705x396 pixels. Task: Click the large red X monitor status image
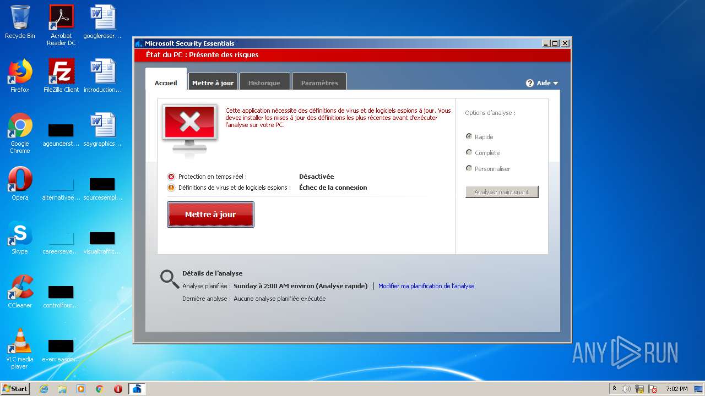(x=189, y=131)
